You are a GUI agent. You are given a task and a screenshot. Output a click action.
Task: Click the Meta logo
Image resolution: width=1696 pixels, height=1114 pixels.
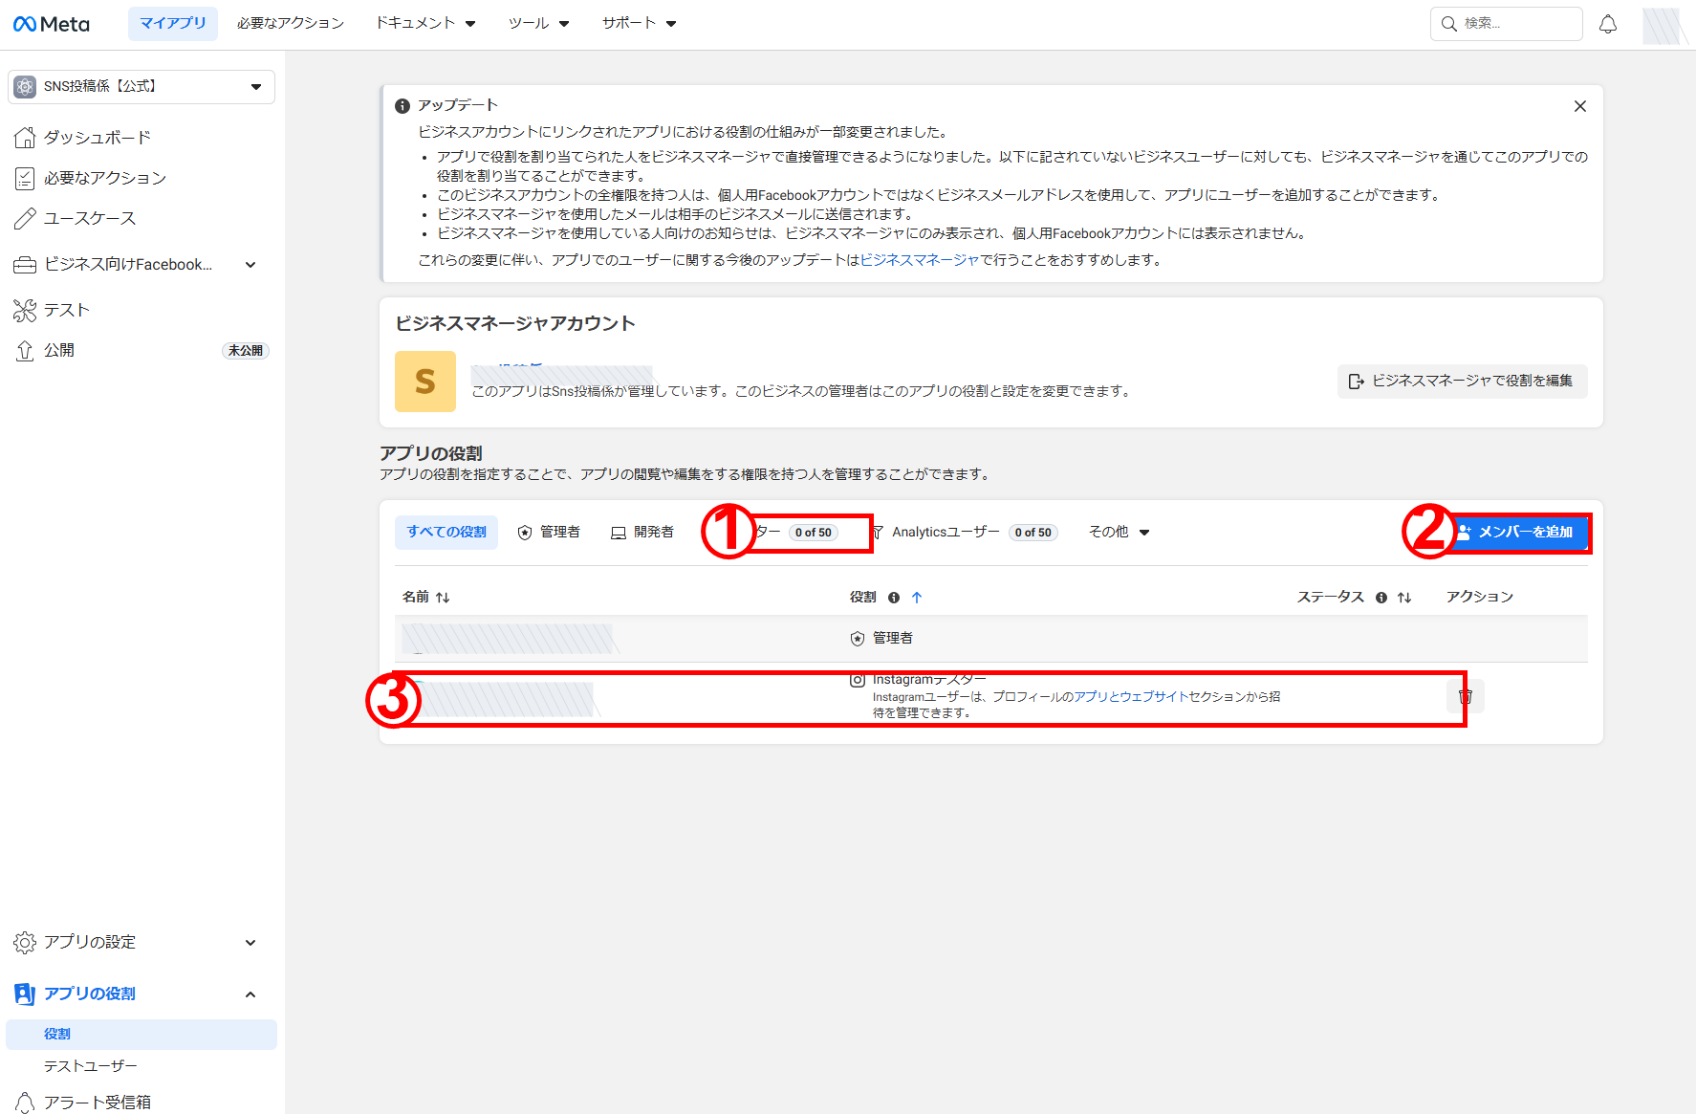[52, 24]
